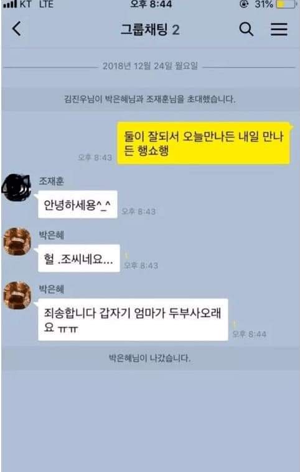Select the 안녕하세용^_^ message bubble
Image resolution: width=300 pixels, height=472 pixels.
[77, 204]
